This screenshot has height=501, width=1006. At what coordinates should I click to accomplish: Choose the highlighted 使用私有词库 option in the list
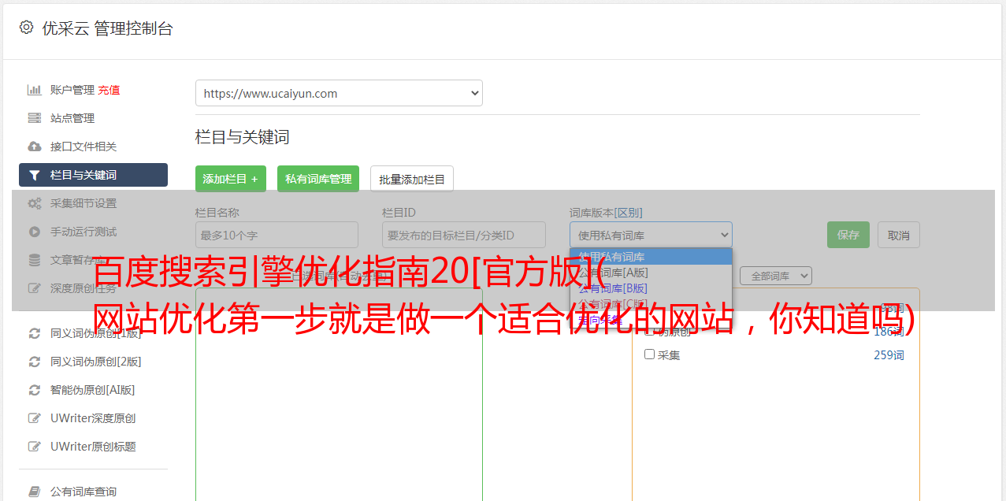651,257
